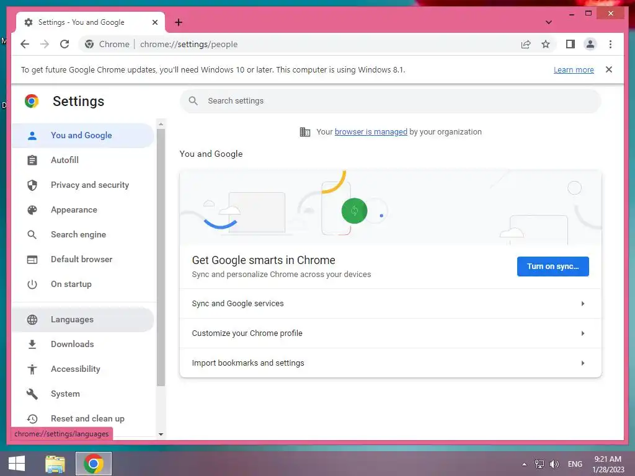Reload the settings page
Viewport: 635px width, 476px height.
coord(64,44)
